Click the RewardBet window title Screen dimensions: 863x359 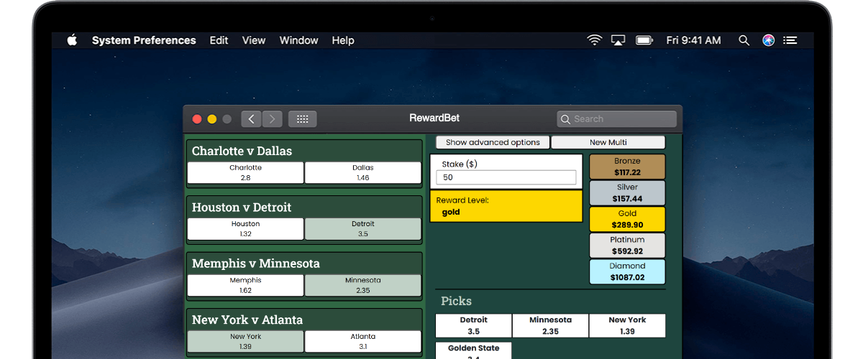434,118
